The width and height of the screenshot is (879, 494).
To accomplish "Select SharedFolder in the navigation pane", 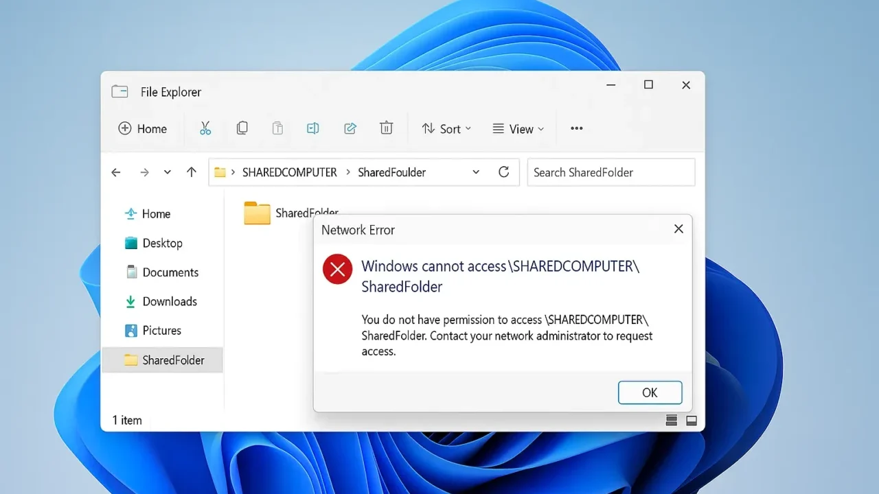I will [x=162, y=360].
